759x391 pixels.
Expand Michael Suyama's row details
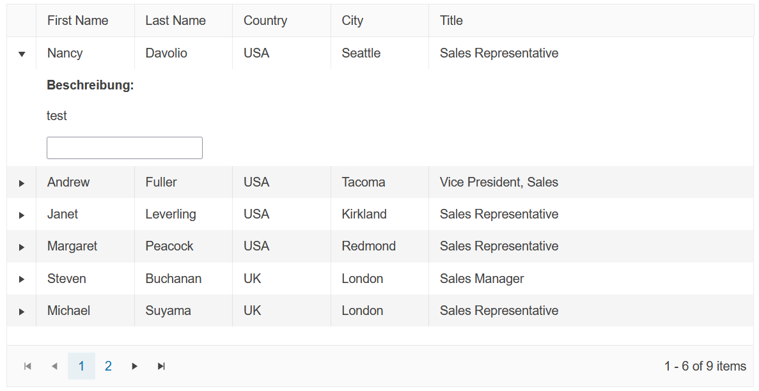[x=22, y=311]
